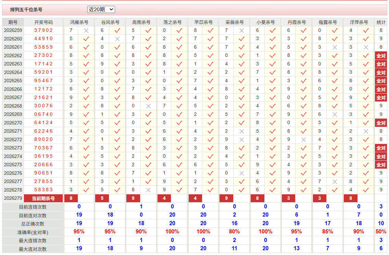Select the 期号 column header
This screenshot has width=389, height=255.
(x=13, y=22)
